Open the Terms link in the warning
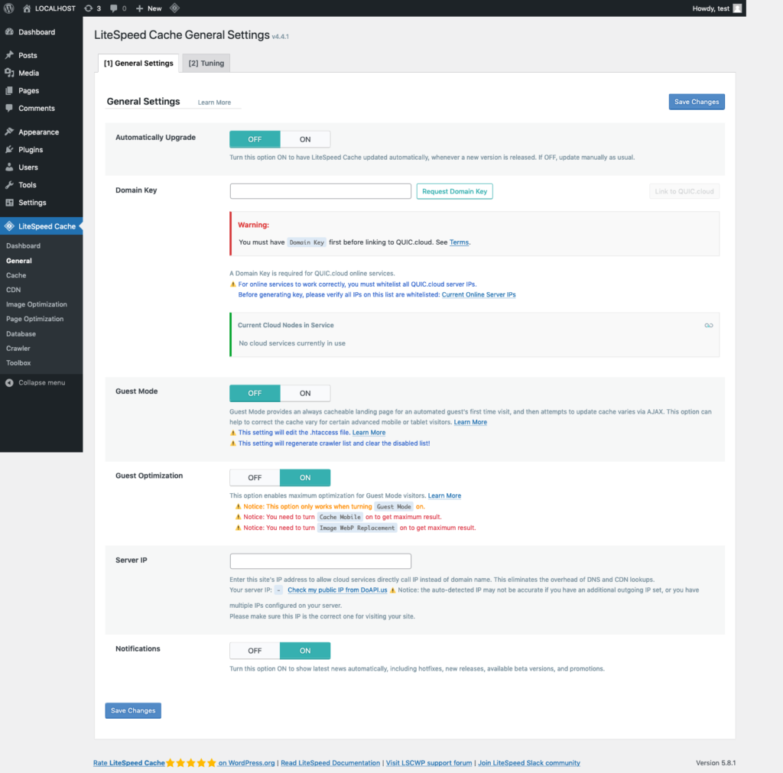The width and height of the screenshot is (783, 773). 459,242
